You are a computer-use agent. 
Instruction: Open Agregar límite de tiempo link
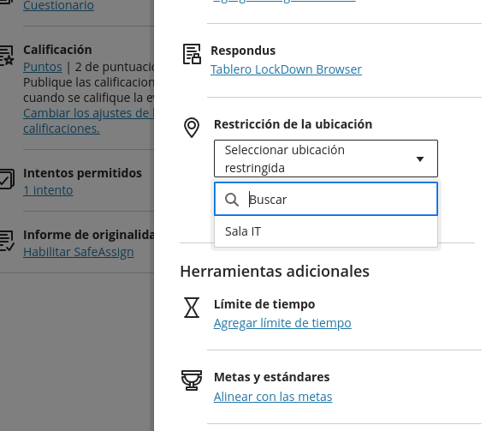point(282,323)
